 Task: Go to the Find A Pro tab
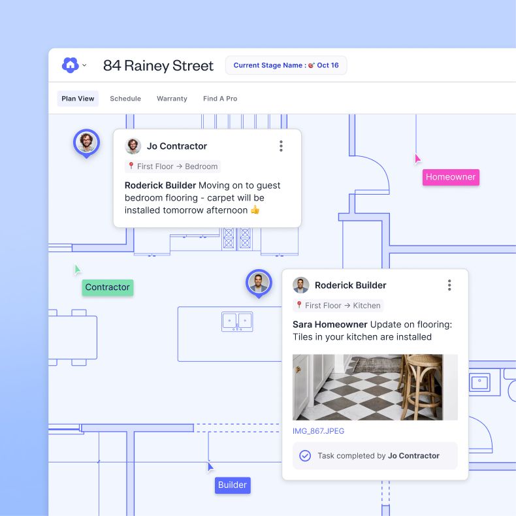[220, 99]
